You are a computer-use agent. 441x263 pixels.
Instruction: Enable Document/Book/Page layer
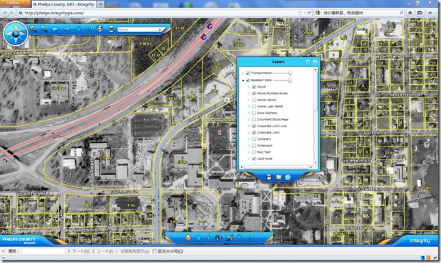pos(254,120)
